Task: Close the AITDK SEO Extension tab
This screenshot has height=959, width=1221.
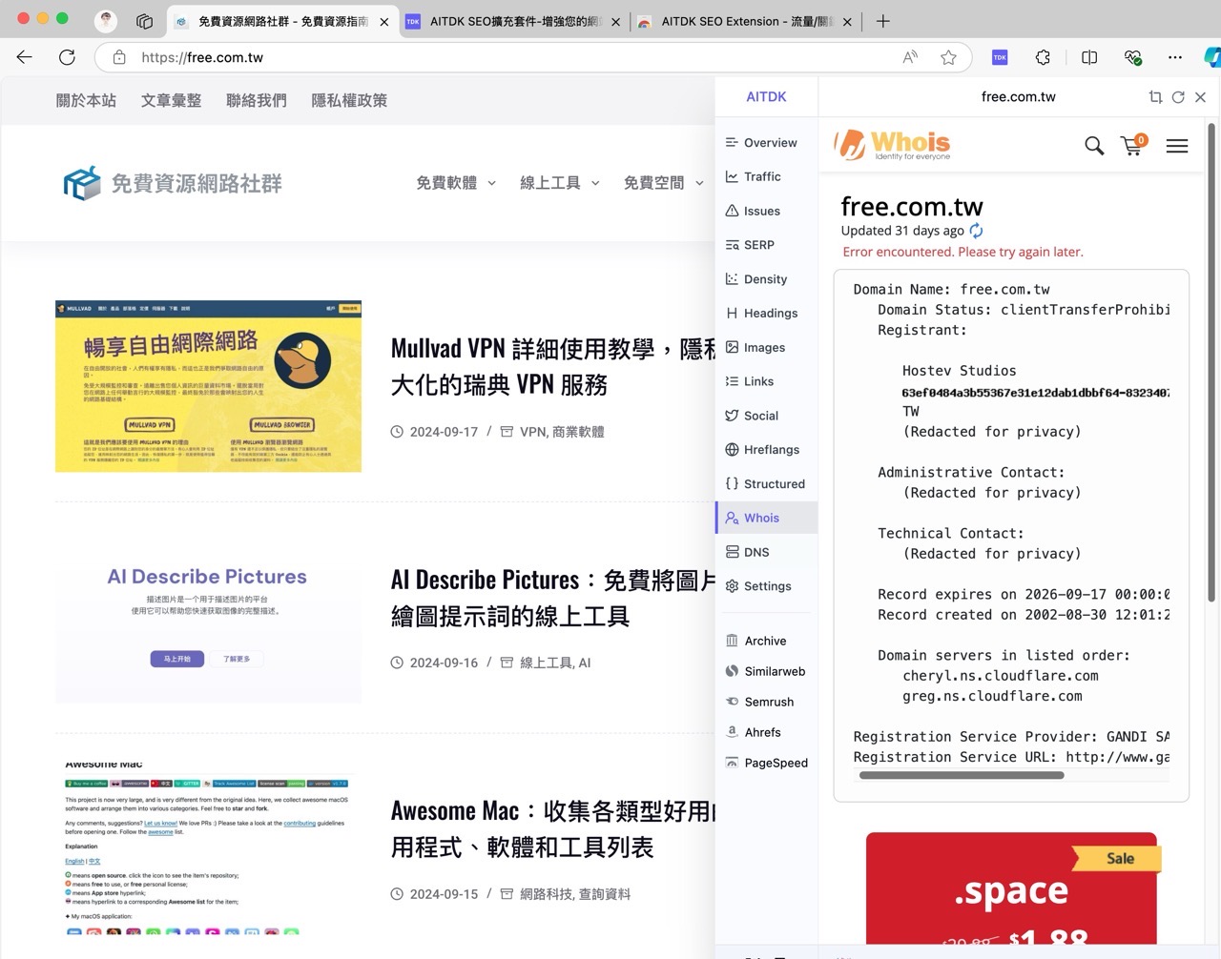Action: tap(847, 22)
